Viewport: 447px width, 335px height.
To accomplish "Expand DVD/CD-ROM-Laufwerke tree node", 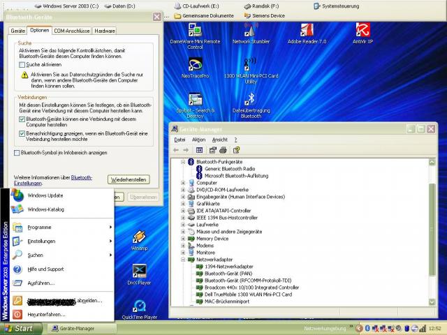I will tap(183, 190).
